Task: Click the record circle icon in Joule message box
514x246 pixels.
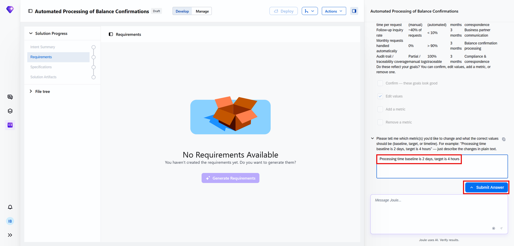Action: pyautogui.click(x=494, y=229)
